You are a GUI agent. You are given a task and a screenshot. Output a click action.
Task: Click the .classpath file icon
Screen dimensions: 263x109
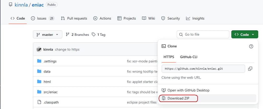pos(39,102)
